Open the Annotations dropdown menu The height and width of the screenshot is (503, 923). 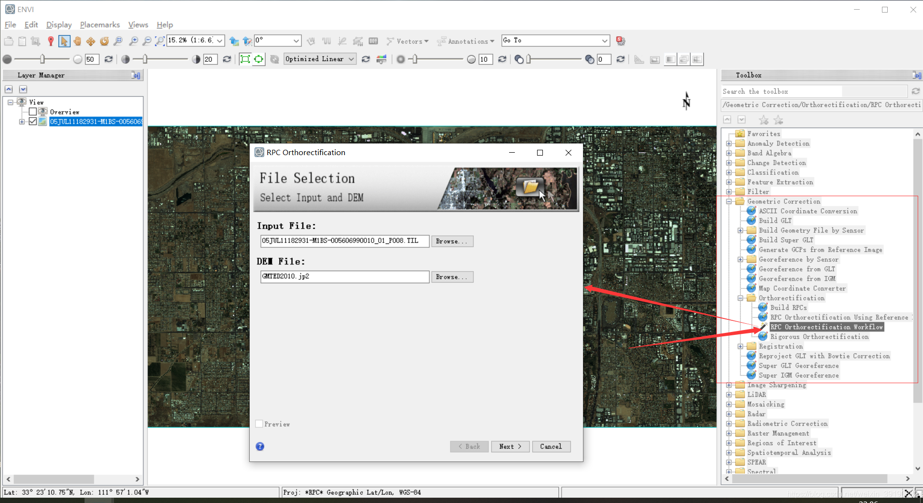466,41
